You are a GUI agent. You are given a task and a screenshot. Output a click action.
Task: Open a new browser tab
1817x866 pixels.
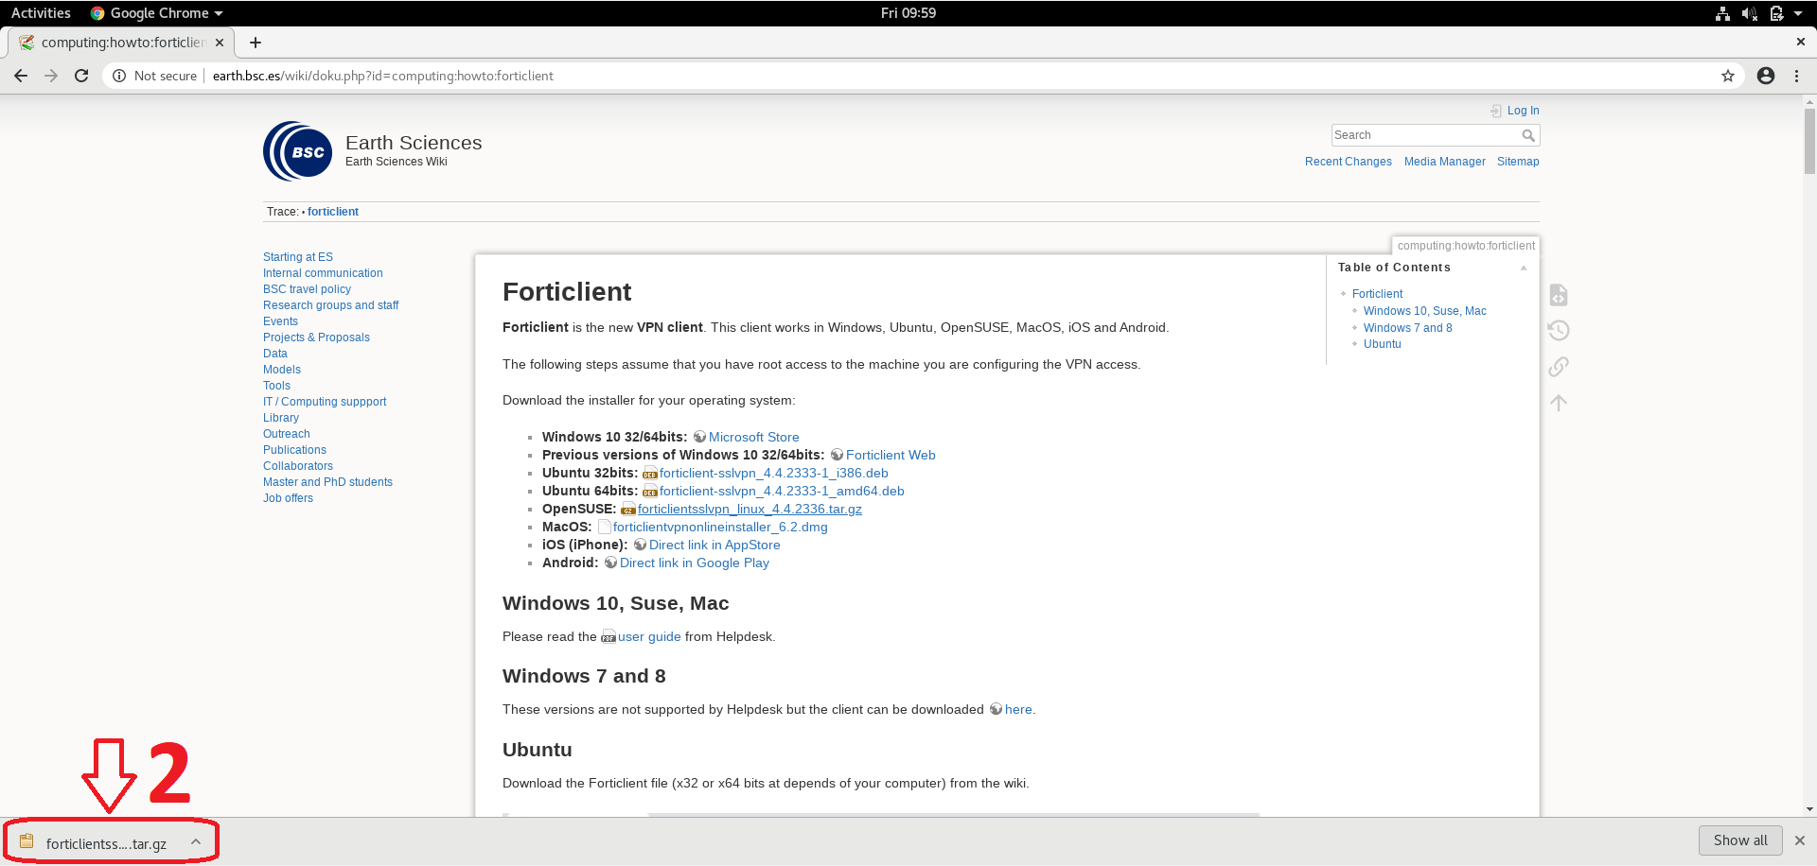tap(256, 43)
